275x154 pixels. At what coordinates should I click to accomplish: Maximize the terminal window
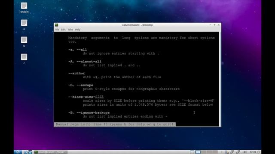coord(214,25)
